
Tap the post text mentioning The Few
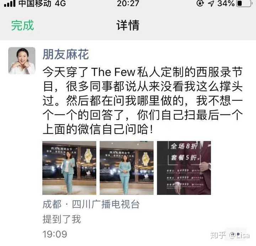pyautogui.click(x=143, y=100)
